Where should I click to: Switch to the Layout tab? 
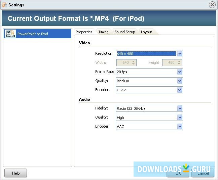click(147, 32)
